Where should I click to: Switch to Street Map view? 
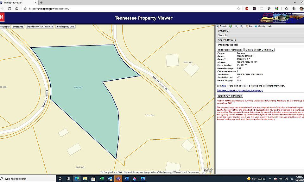click(18, 27)
